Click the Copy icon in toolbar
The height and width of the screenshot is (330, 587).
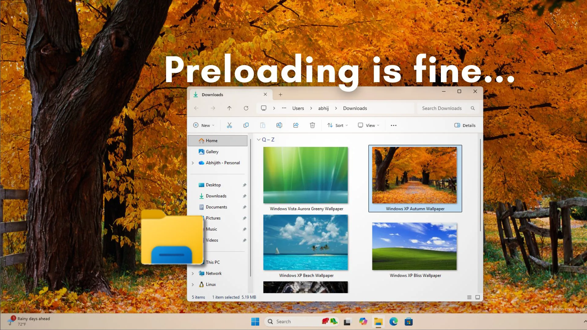click(246, 125)
